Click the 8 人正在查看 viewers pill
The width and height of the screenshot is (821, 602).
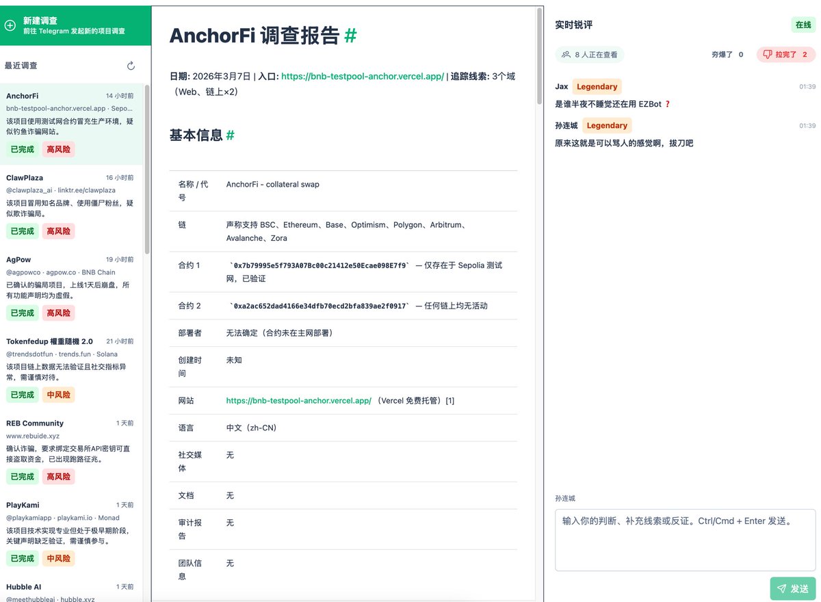(590, 55)
